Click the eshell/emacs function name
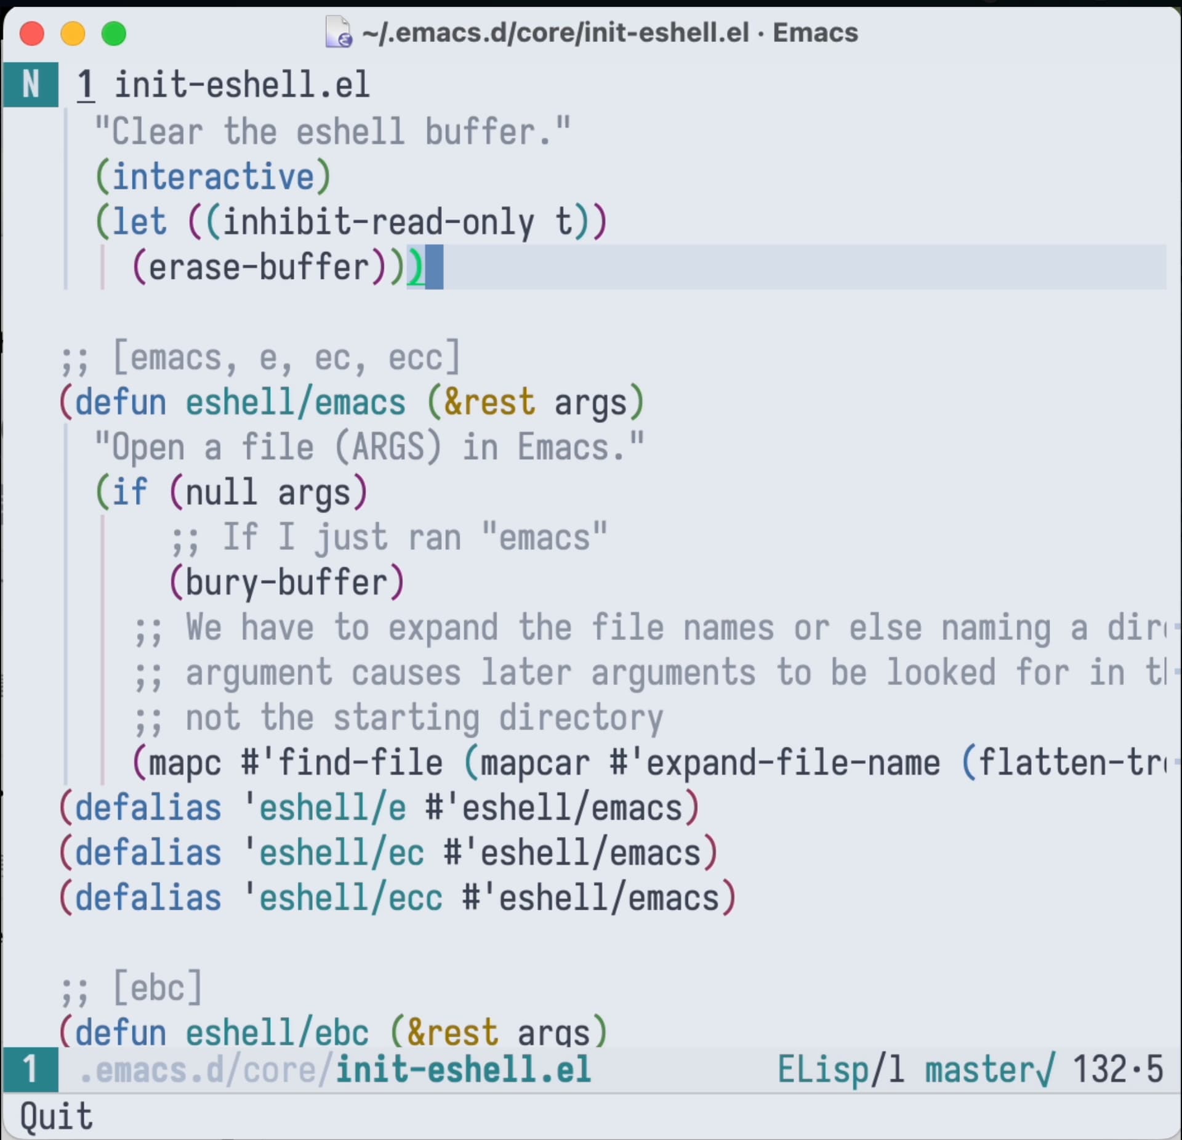The image size is (1182, 1140). tap(295, 403)
